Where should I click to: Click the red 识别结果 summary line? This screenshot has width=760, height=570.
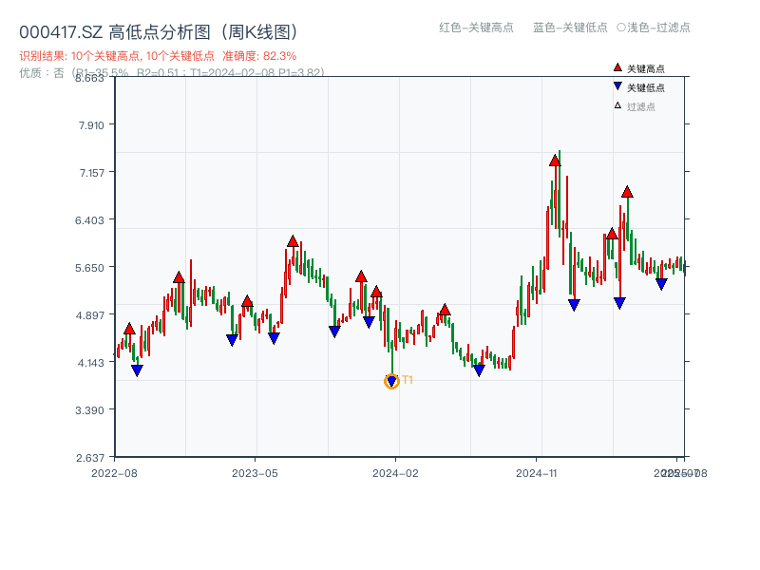(x=158, y=56)
